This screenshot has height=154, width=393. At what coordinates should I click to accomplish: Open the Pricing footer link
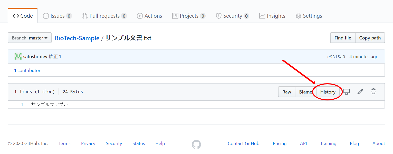click(x=280, y=143)
